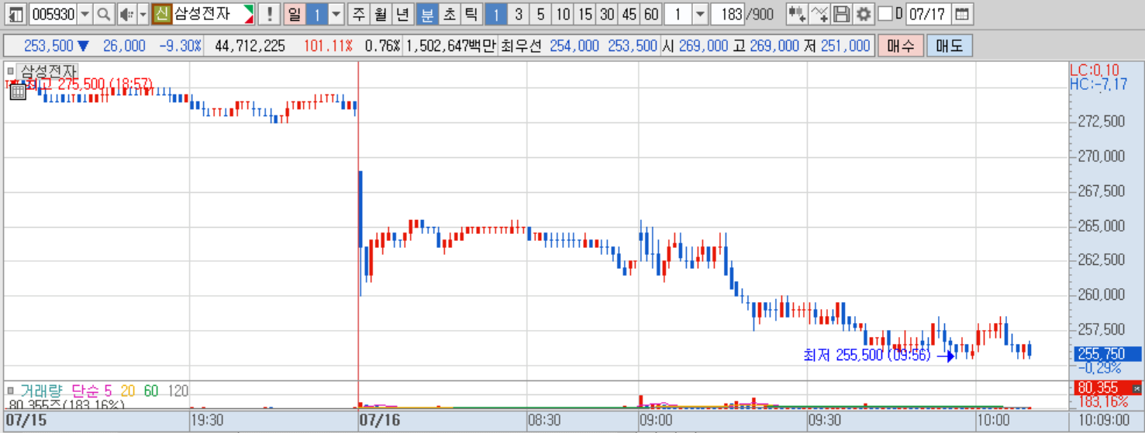Select the 월 monthly period toggle
Screen dimensions: 1145x433
coord(380,14)
